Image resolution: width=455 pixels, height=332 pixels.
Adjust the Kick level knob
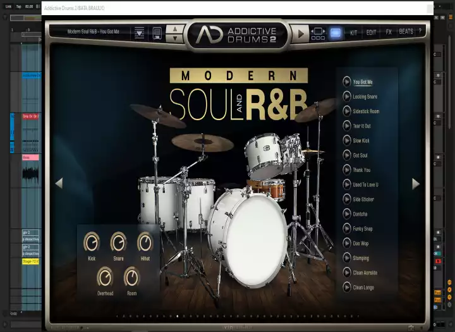pyautogui.click(x=92, y=242)
